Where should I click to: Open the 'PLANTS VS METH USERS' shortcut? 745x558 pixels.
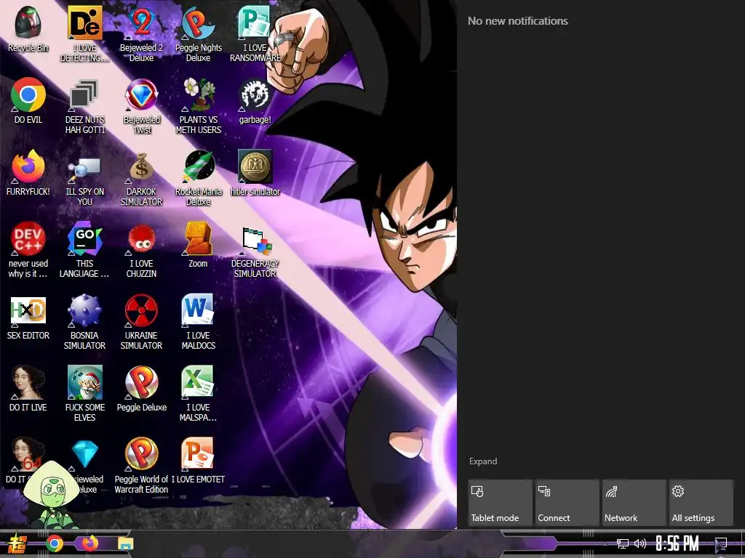click(198, 105)
